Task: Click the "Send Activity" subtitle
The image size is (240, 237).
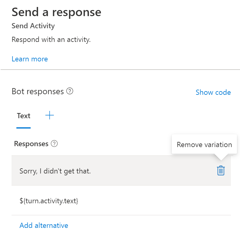Action: [x=33, y=26]
